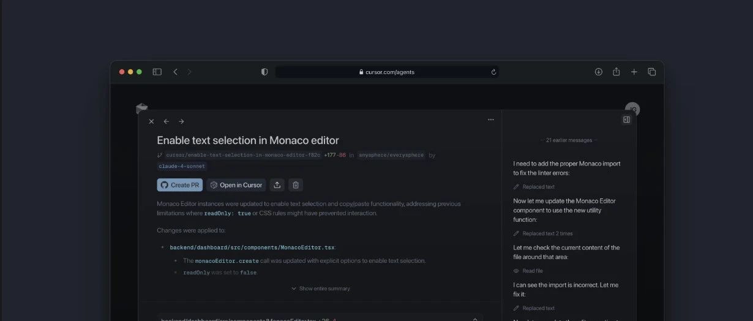Click the git branch icon before the branch name
Viewport: 753px width, 321px height.
click(x=160, y=156)
